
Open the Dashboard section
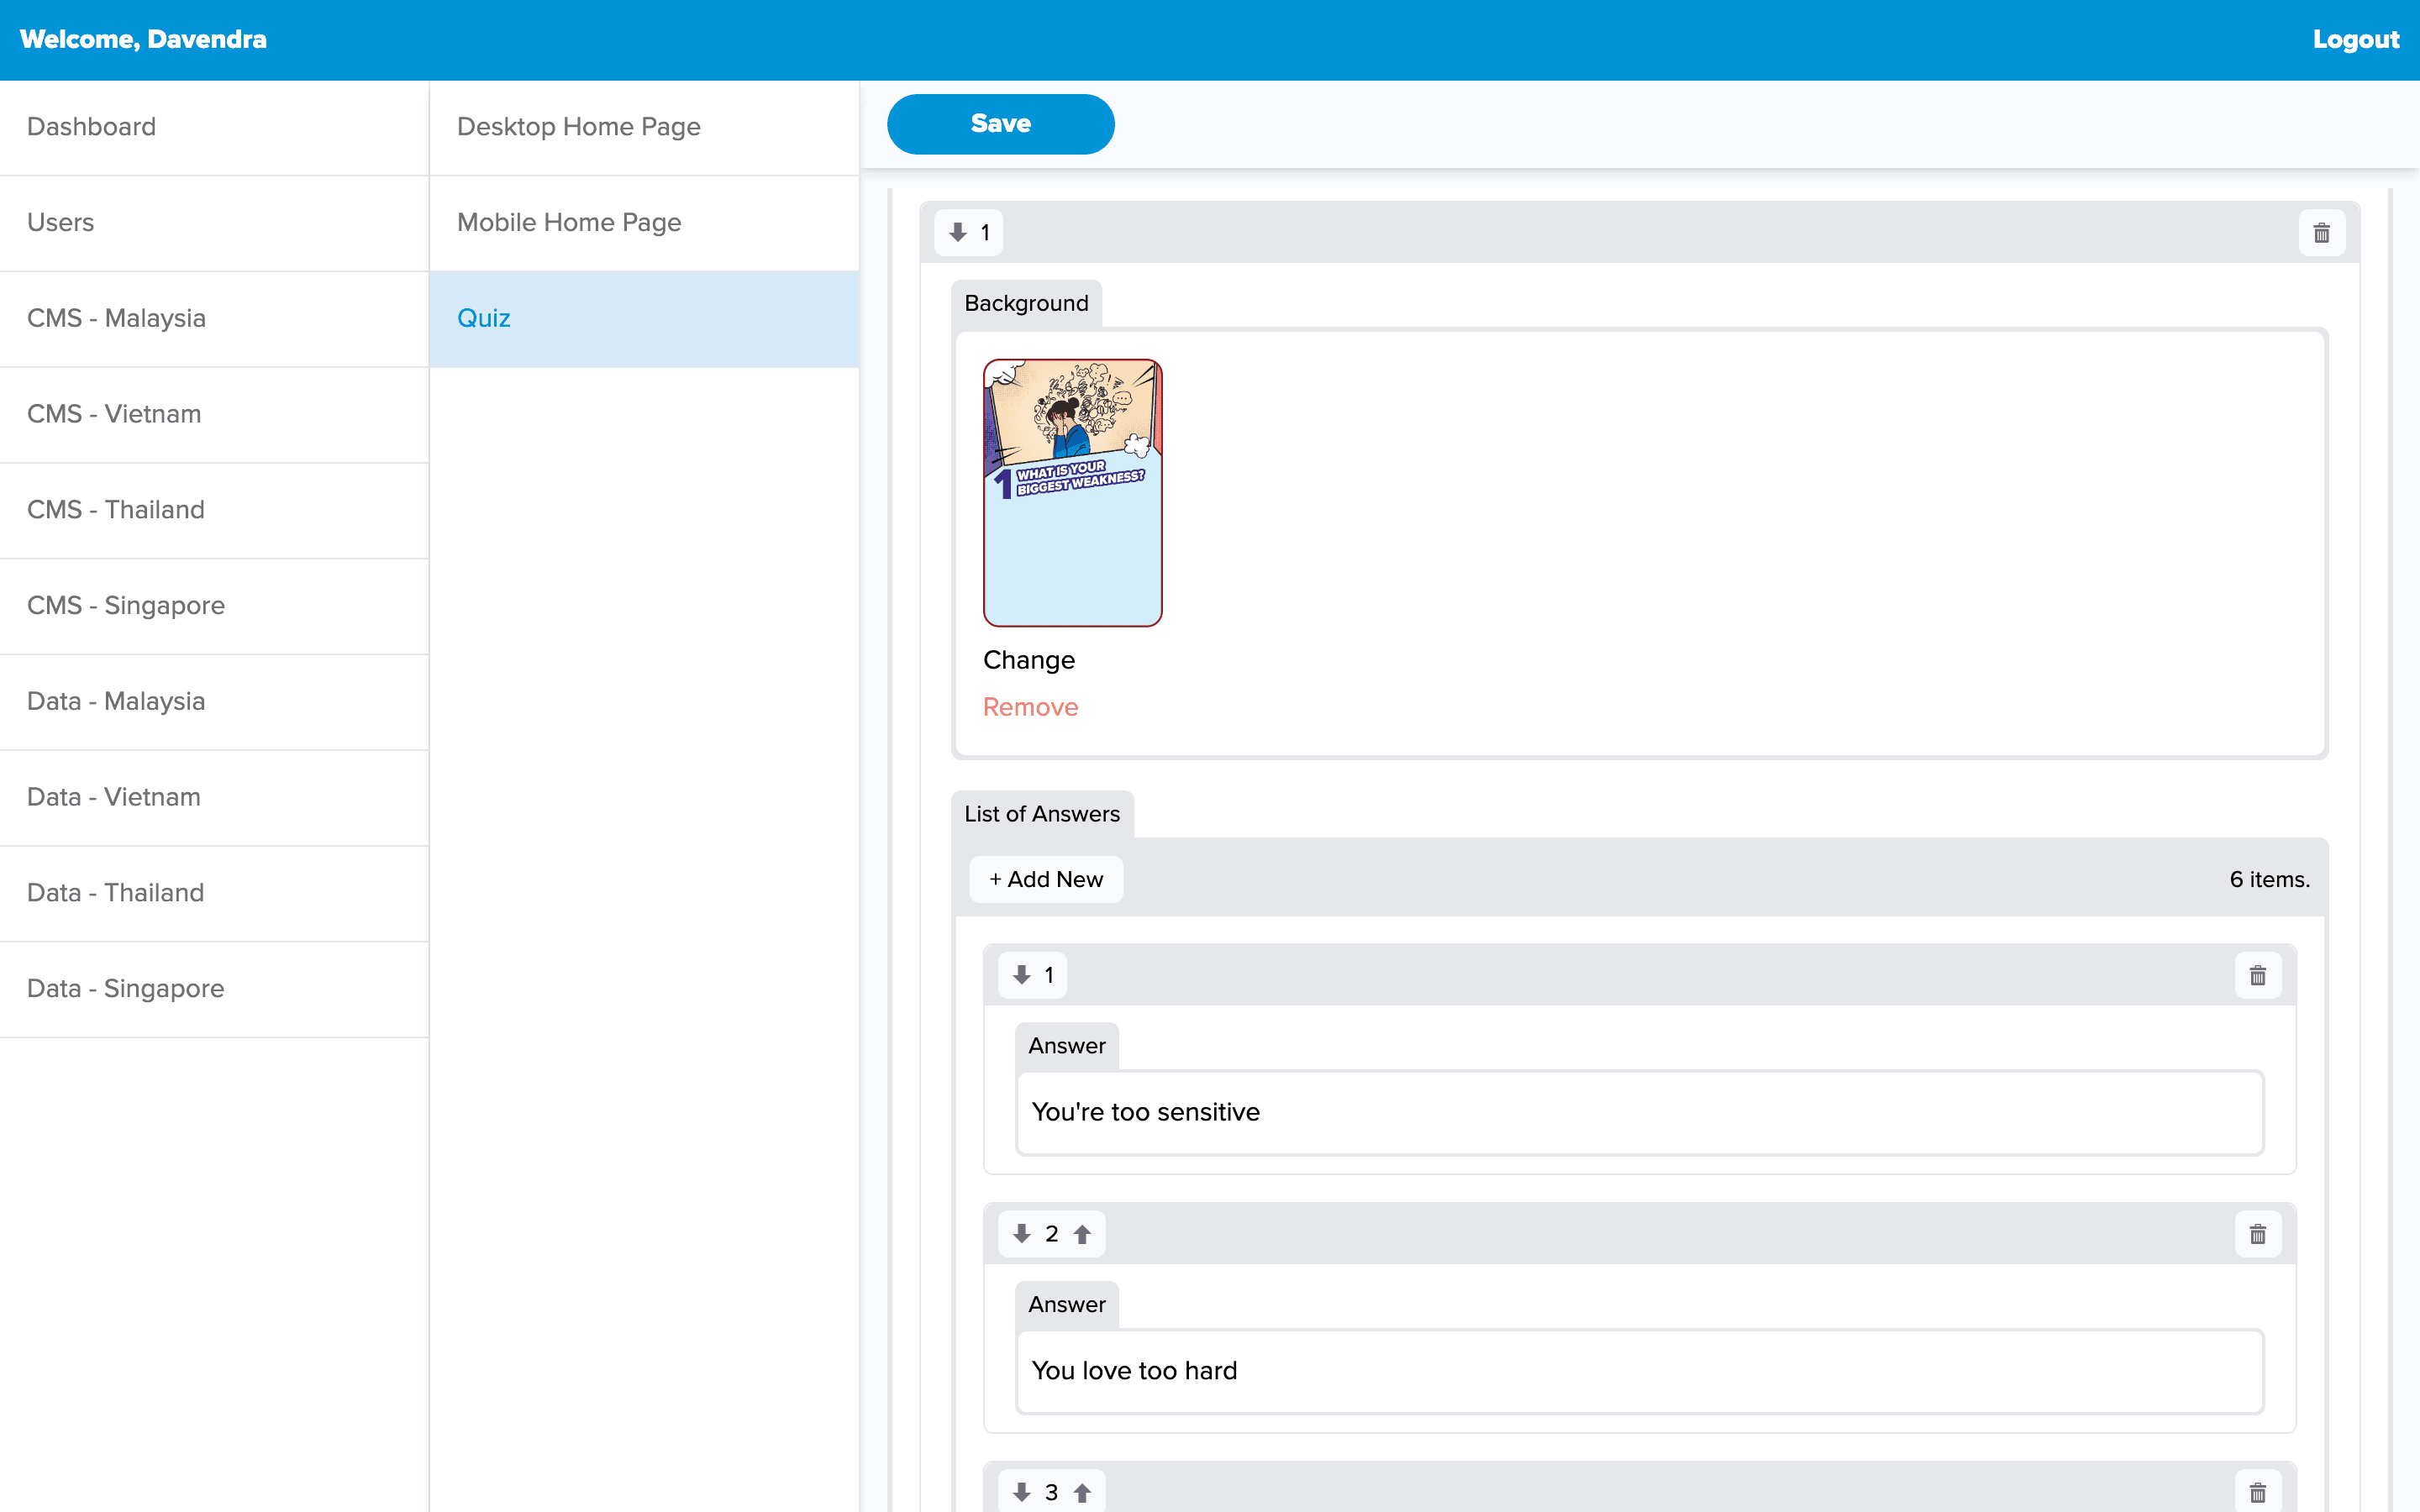click(x=214, y=127)
